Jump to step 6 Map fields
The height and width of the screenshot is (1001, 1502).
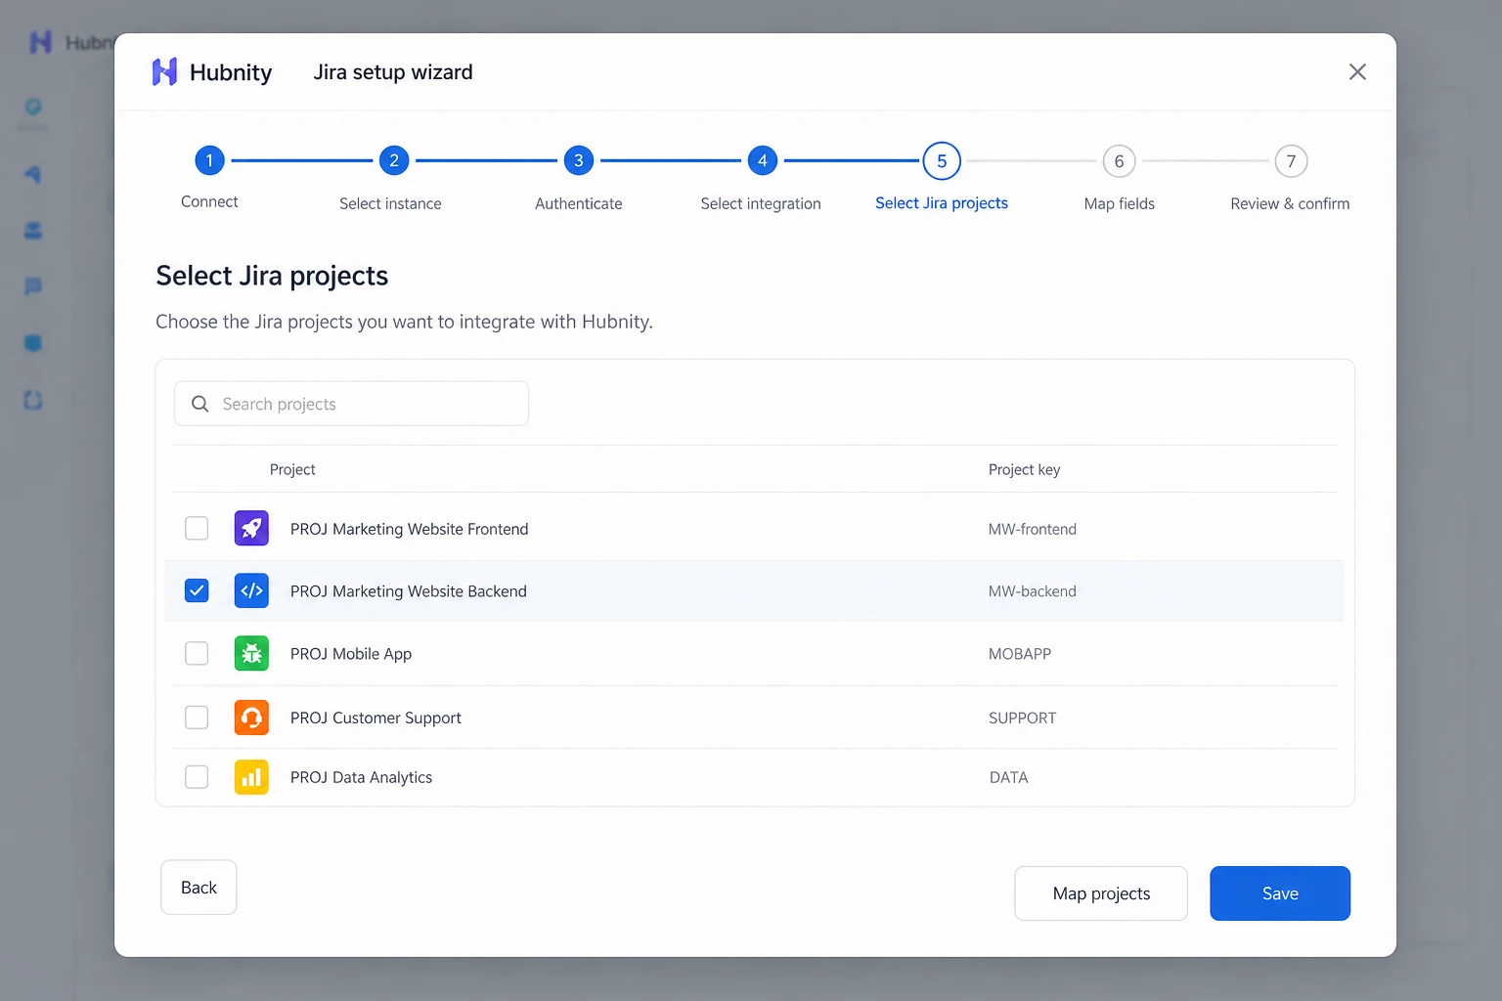tap(1119, 161)
